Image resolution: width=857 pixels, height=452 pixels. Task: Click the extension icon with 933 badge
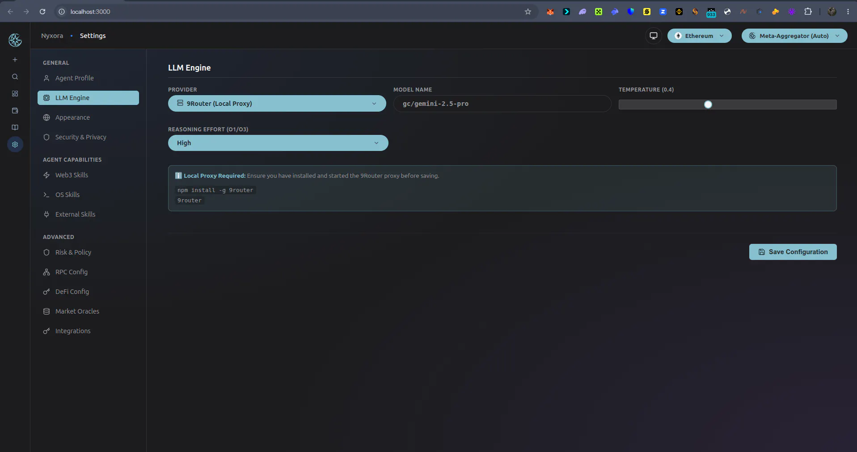[711, 13]
